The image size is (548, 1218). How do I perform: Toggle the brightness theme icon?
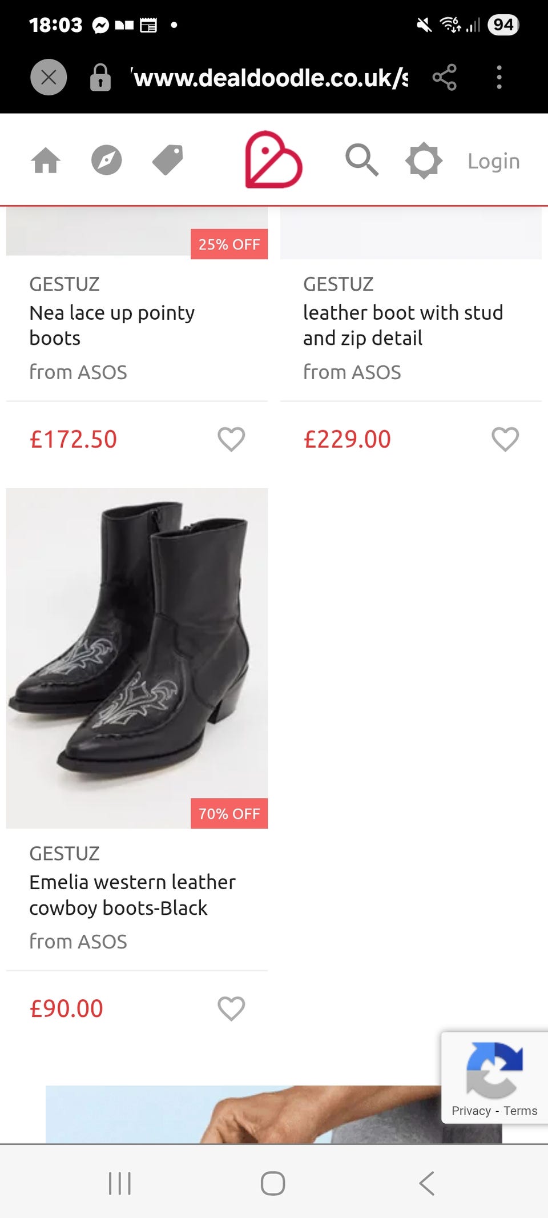[424, 160]
